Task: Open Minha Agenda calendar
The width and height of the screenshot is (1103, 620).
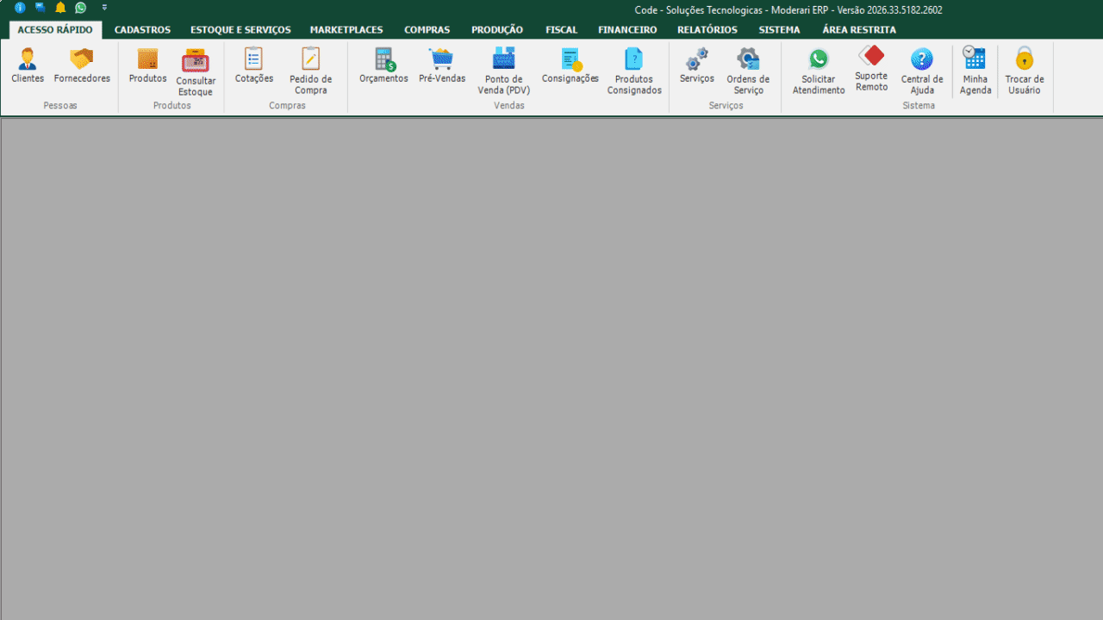Action: tap(975, 59)
